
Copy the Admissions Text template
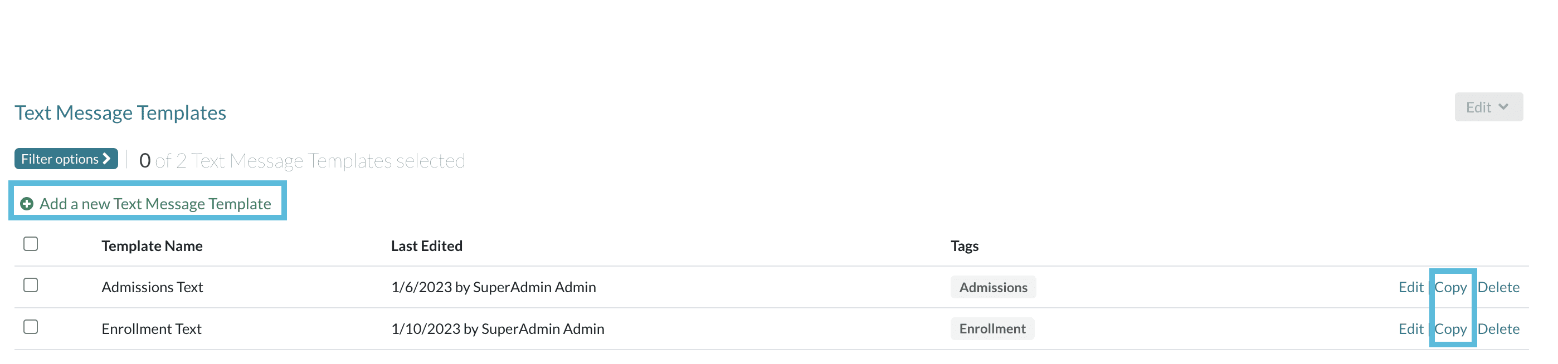tap(1450, 287)
